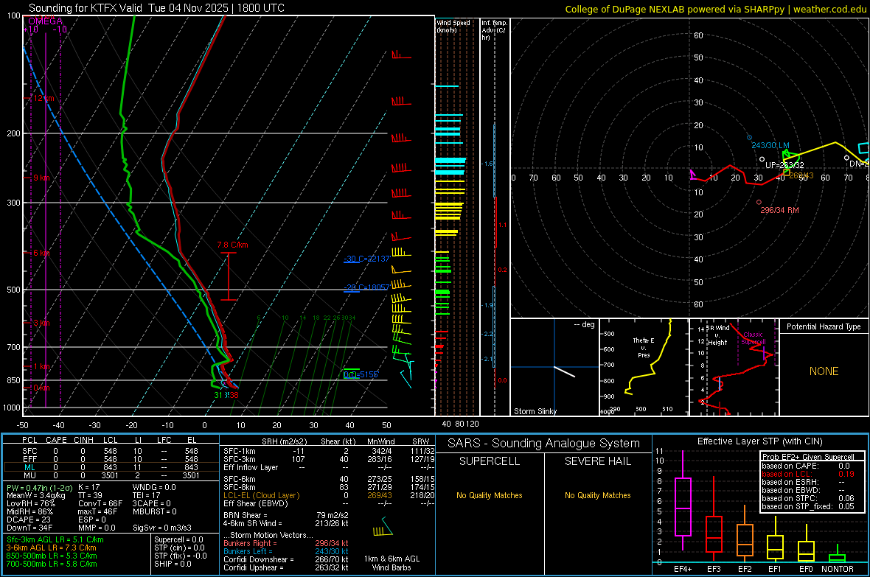Image resolution: width=870 pixels, height=577 pixels.
Task: Click the '-30 C=22137' height label
Action: pos(366,259)
